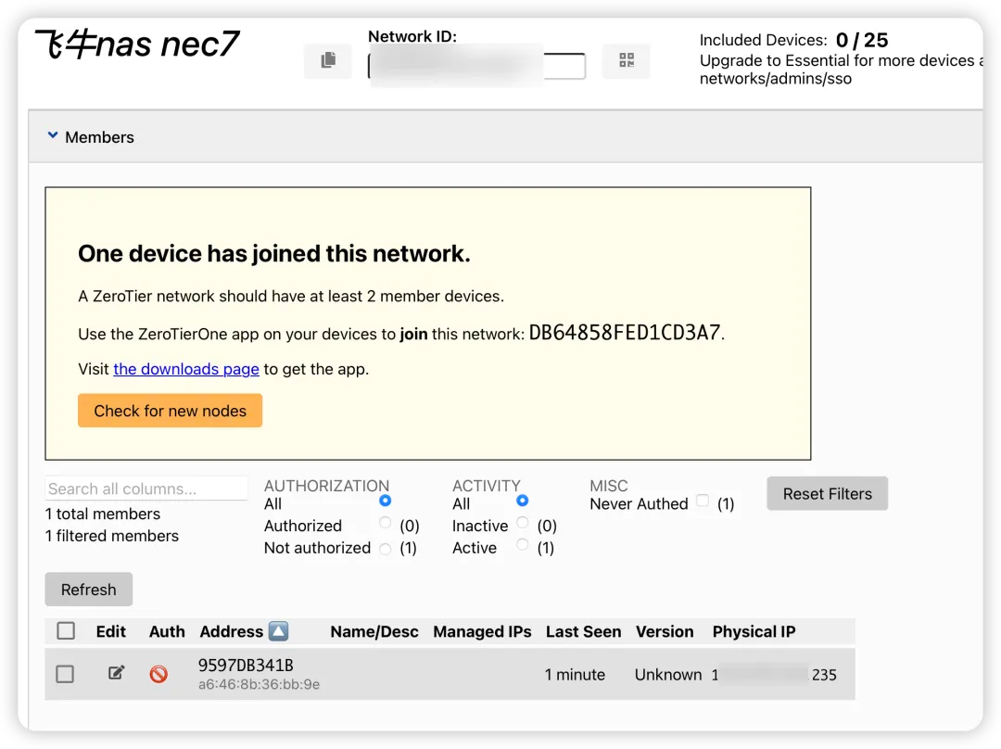This screenshot has height=749, width=1001.
Task: Sort by Last Seen column header
Action: (x=583, y=631)
